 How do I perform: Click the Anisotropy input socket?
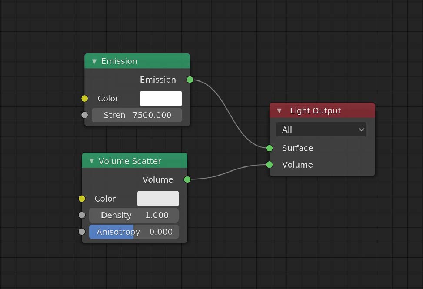[x=82, y=232]
